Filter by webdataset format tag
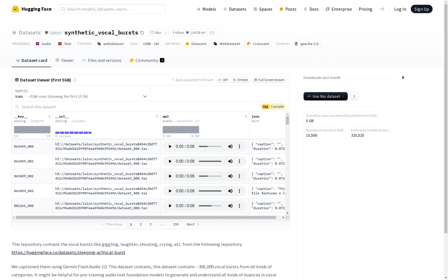Image resolution: width=448 pixels, height=280 pixels. [110, 44]
